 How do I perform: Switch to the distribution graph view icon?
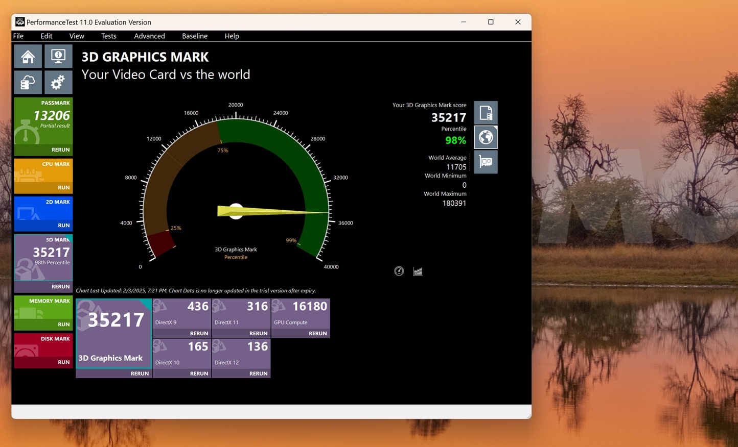[x=418, y=271]
